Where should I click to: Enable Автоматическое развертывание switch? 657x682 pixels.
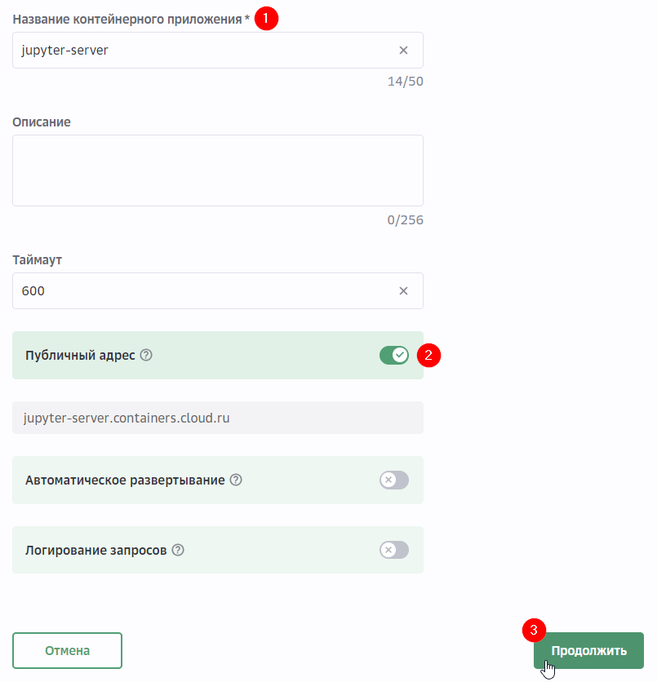(x=393, y=480)
